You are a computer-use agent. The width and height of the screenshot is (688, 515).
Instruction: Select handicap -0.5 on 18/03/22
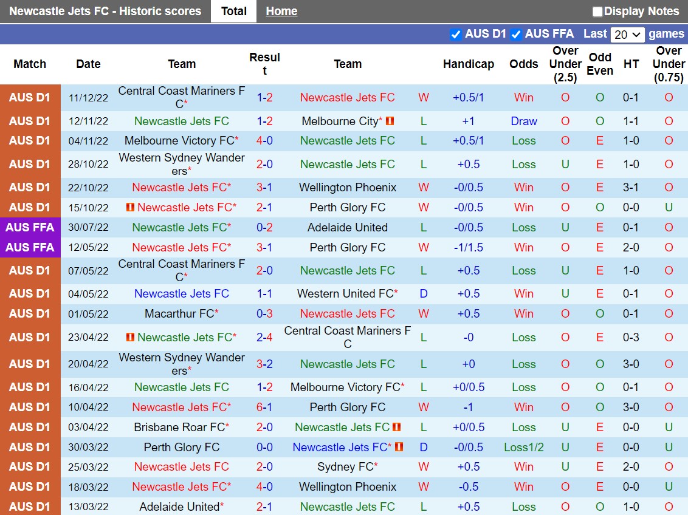tap(468, 486)
